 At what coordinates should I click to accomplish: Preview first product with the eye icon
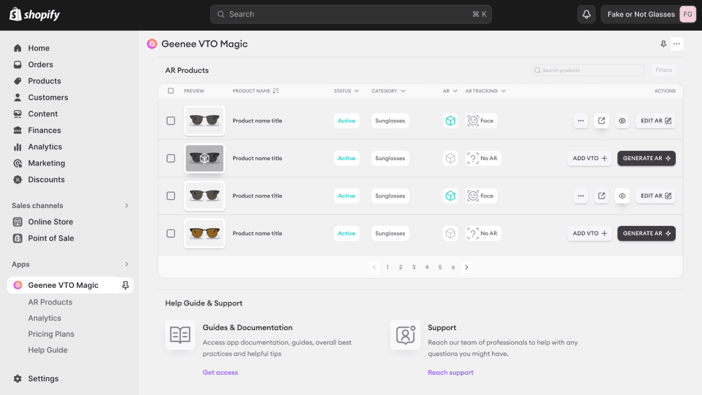622,121
